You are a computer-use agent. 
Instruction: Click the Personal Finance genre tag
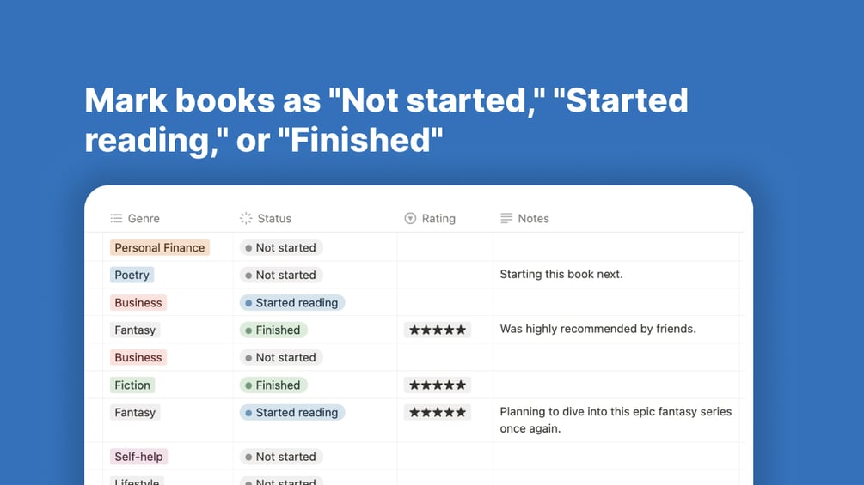point(160,247)
